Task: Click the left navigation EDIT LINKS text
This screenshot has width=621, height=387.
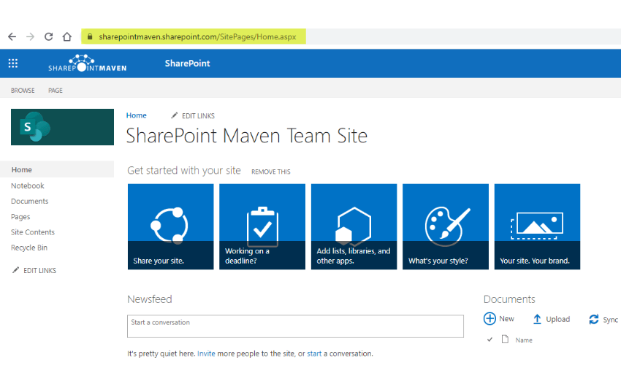Action: tap(39, 271)
